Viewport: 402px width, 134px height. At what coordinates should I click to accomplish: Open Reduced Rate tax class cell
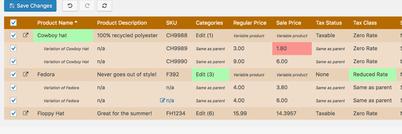pyautogui.click(x=370, y=74)
